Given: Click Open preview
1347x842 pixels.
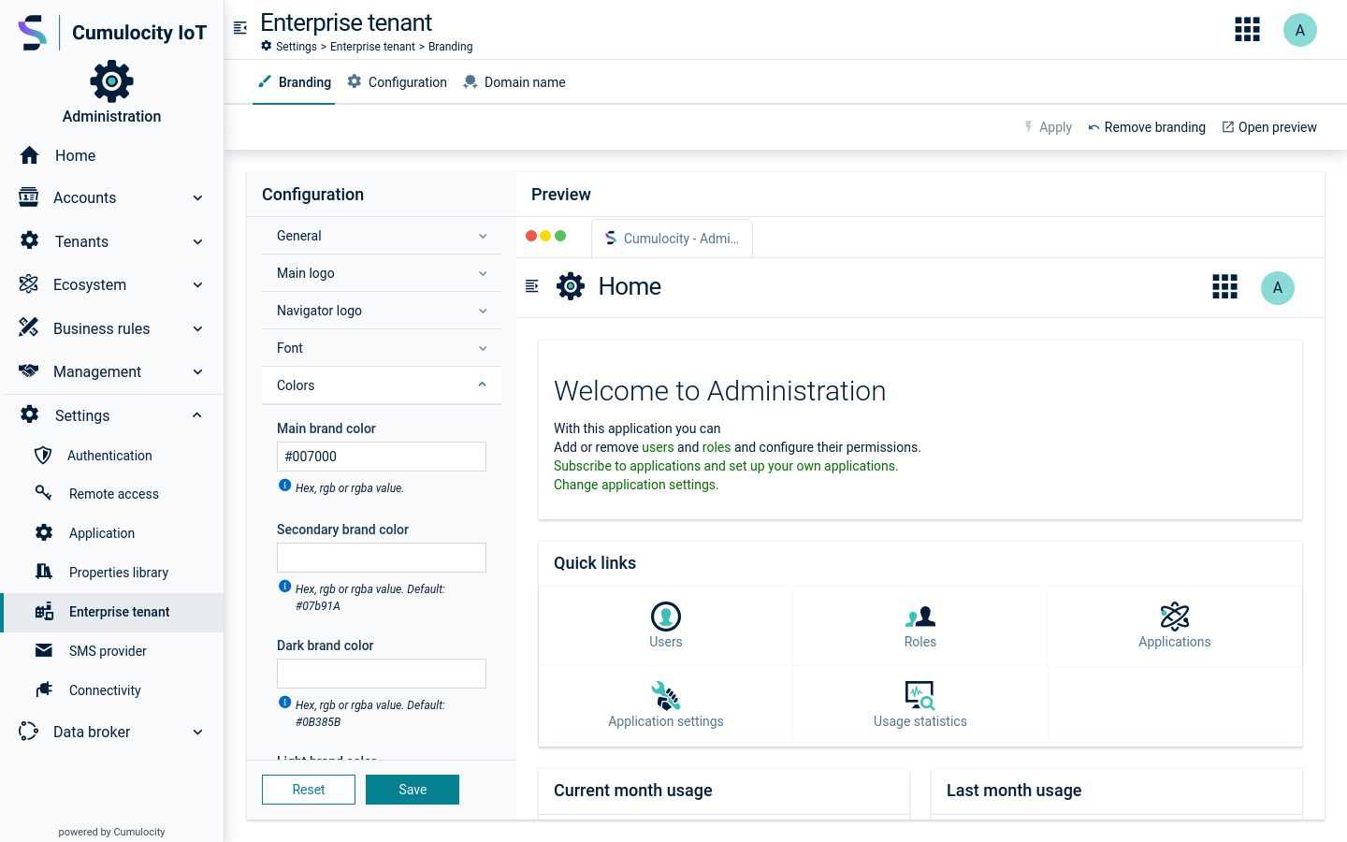Looking at the screenshot, I should pos(1269,127).
